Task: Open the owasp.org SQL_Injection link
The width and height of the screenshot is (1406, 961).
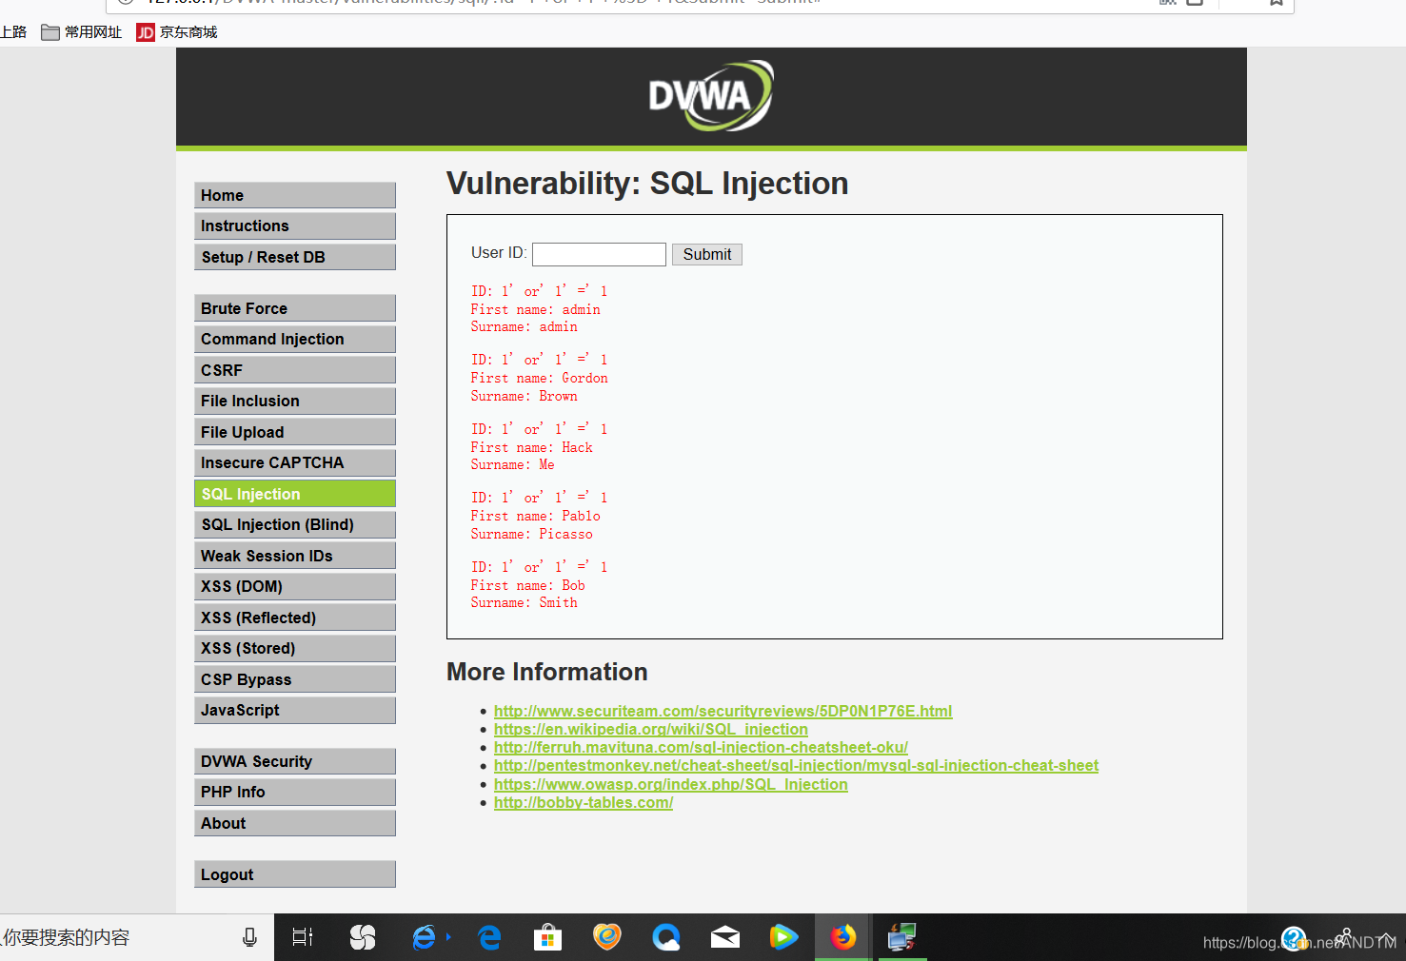Action: pos(671,784)
